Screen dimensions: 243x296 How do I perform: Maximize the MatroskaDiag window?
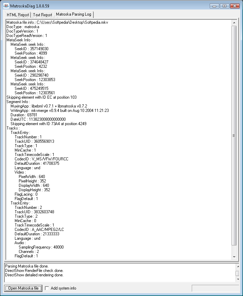tap(224, 6)
